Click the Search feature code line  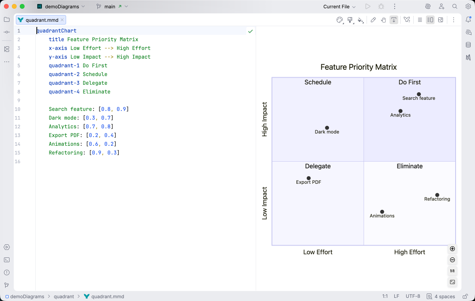(89, 109)
